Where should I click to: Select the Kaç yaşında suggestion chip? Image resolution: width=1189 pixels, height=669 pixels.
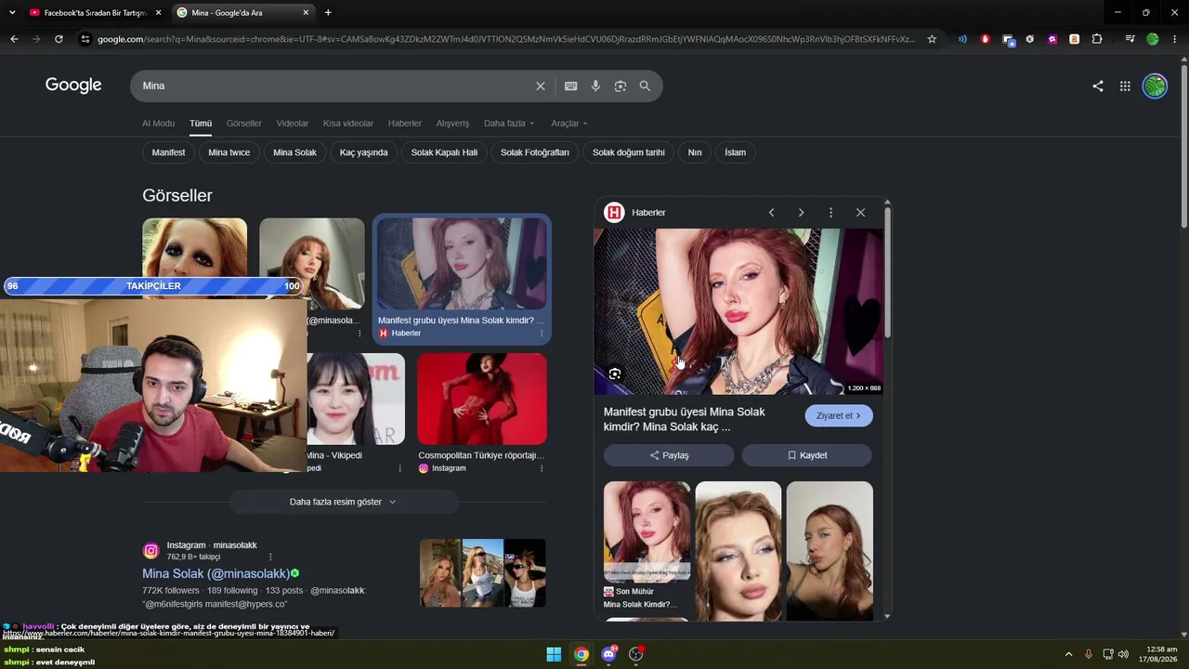pyautogui.click(x=364, y=152)
